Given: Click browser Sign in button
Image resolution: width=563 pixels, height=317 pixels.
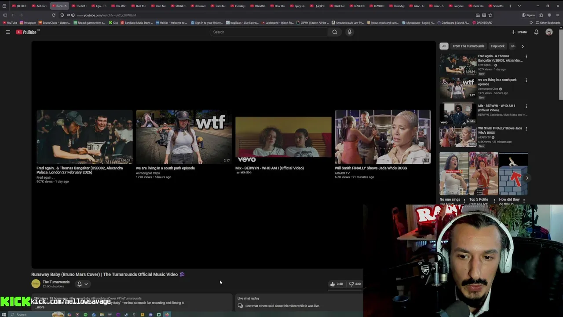Looking at the screenshot, I should 528,15.
